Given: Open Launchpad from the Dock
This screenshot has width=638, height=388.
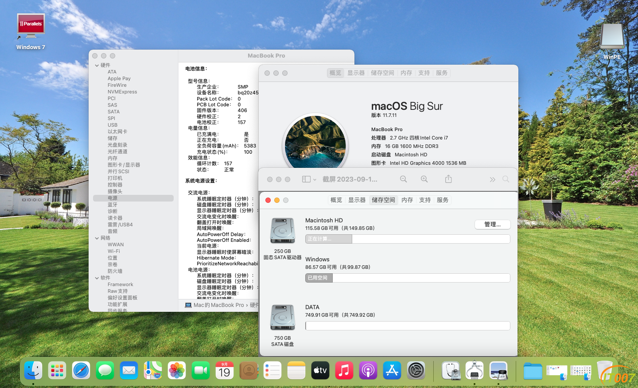Looking at the screenshot, I should 57,370.
